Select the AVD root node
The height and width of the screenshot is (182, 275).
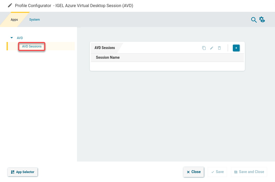tap(20, 38)
